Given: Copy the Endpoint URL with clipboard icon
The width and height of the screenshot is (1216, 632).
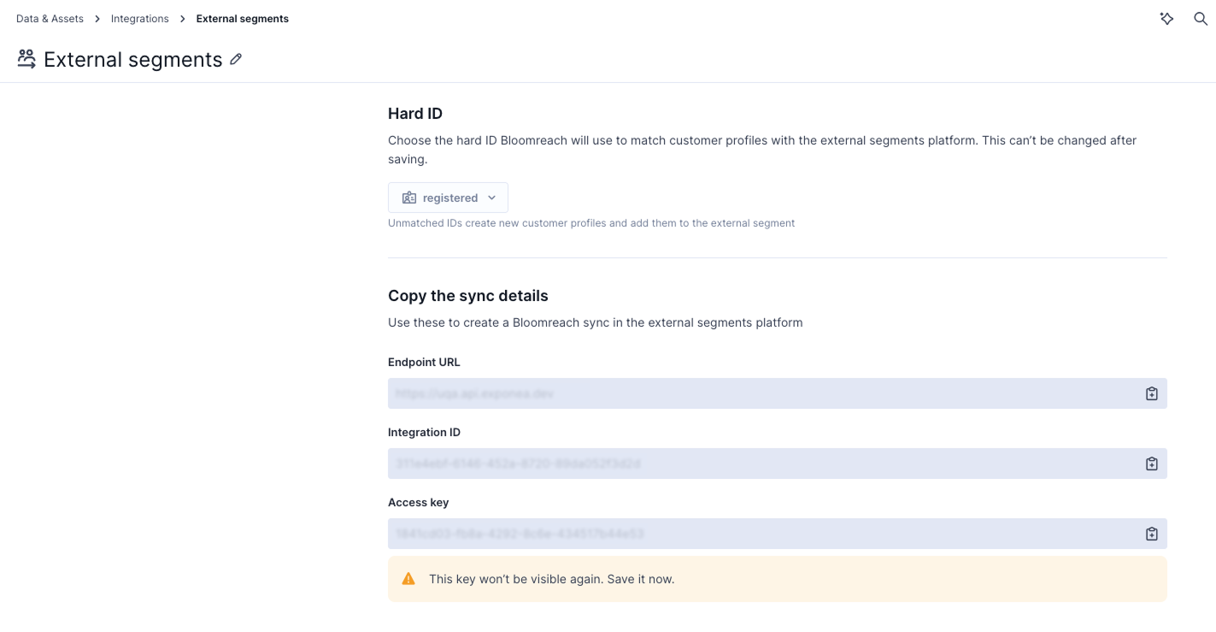Looking at the screenshot, I should click(1152, 393).
